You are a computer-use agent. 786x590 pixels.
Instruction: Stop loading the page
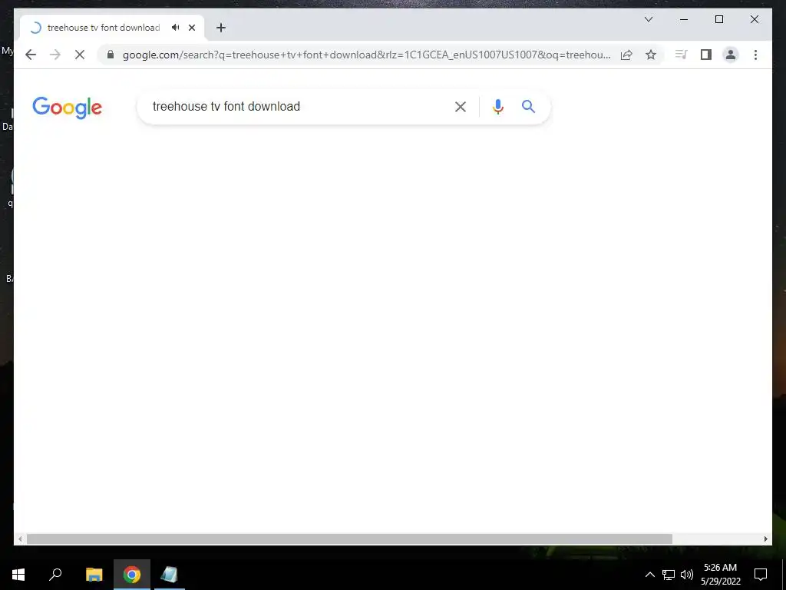80,55
